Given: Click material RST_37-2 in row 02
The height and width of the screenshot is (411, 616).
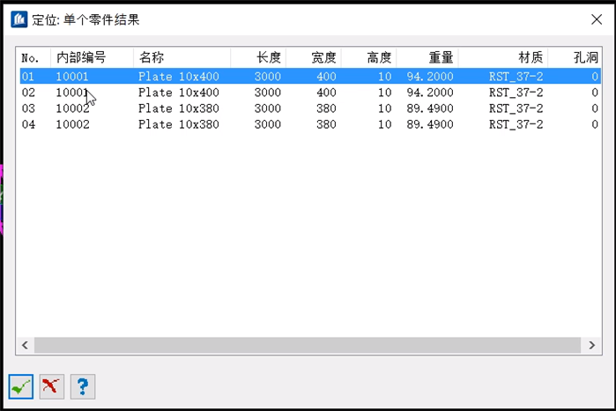Looking at the screenshot, I should (x=516, y=93).
